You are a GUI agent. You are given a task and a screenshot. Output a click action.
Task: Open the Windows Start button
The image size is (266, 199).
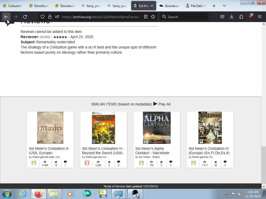click(x=7, y=194)
